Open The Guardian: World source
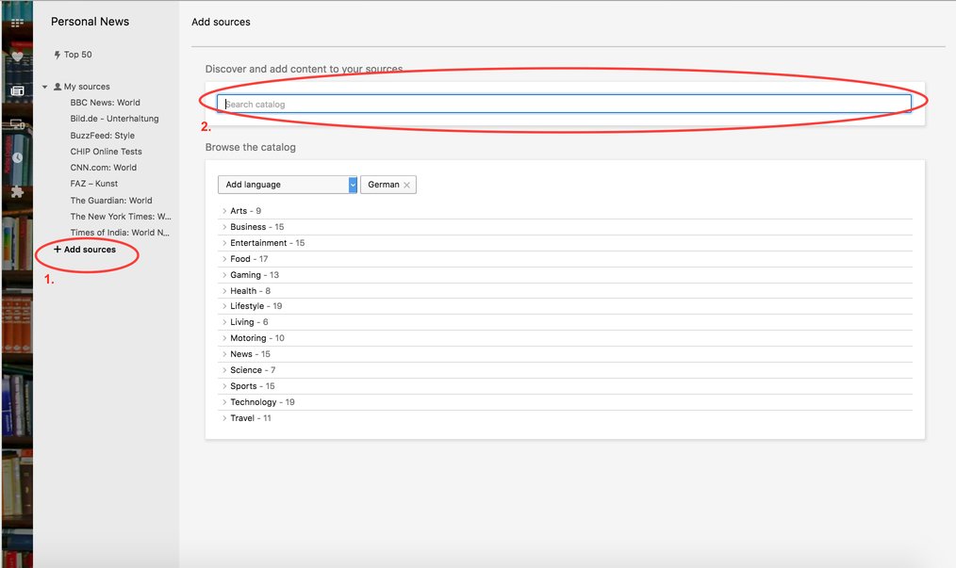This screenshot has height=568, width=956. [x=110, y=201]
